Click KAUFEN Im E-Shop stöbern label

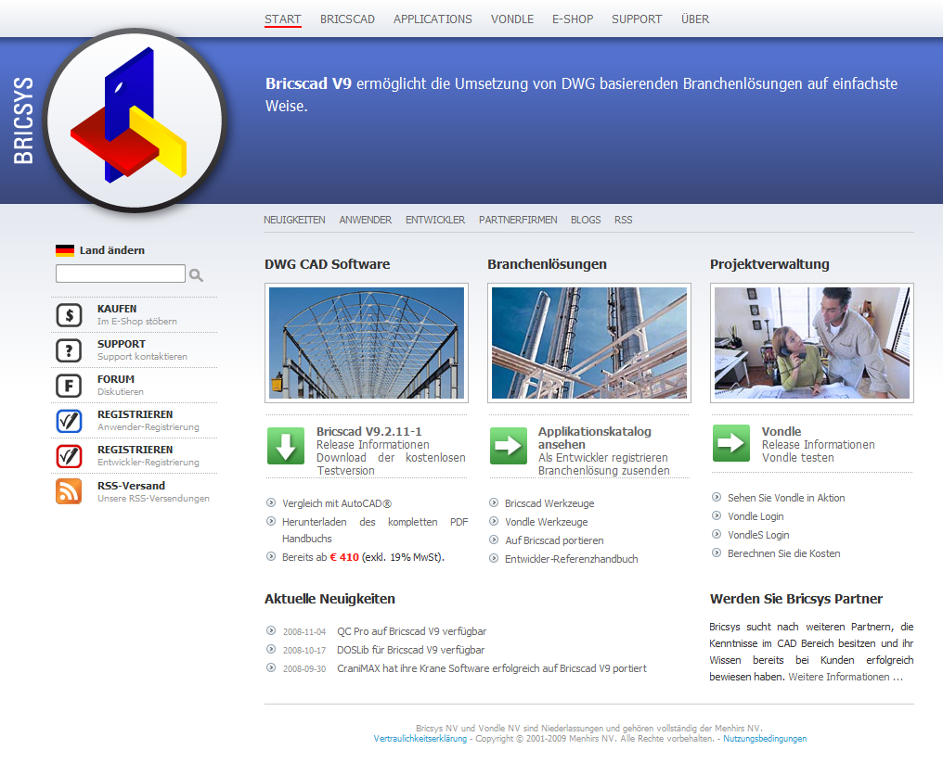click(137, 314)
